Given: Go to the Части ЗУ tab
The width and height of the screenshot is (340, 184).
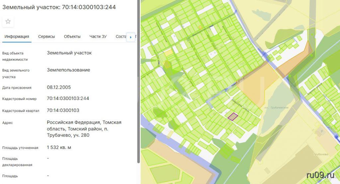Looking at the screenshot, I should point(98,37).
